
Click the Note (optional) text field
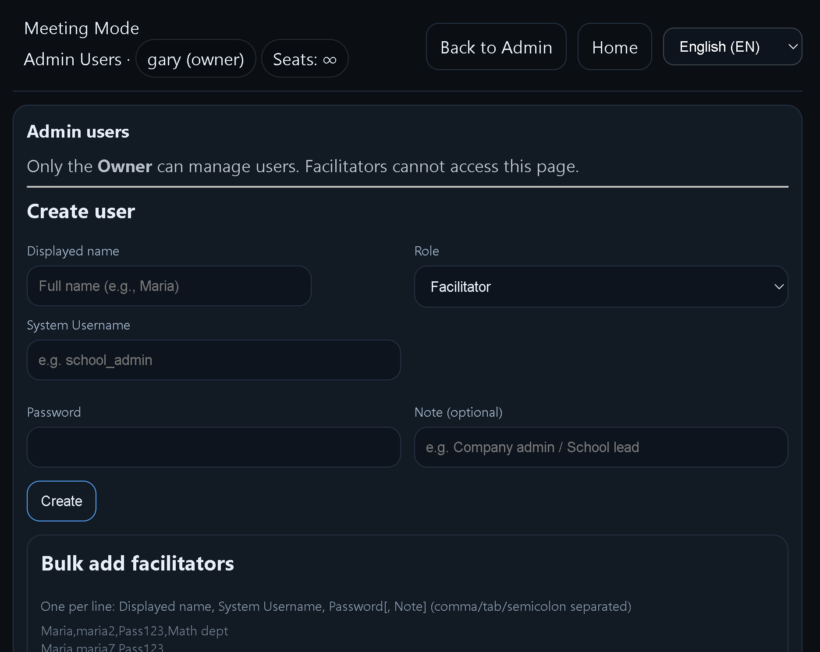[x=600, y=447]
